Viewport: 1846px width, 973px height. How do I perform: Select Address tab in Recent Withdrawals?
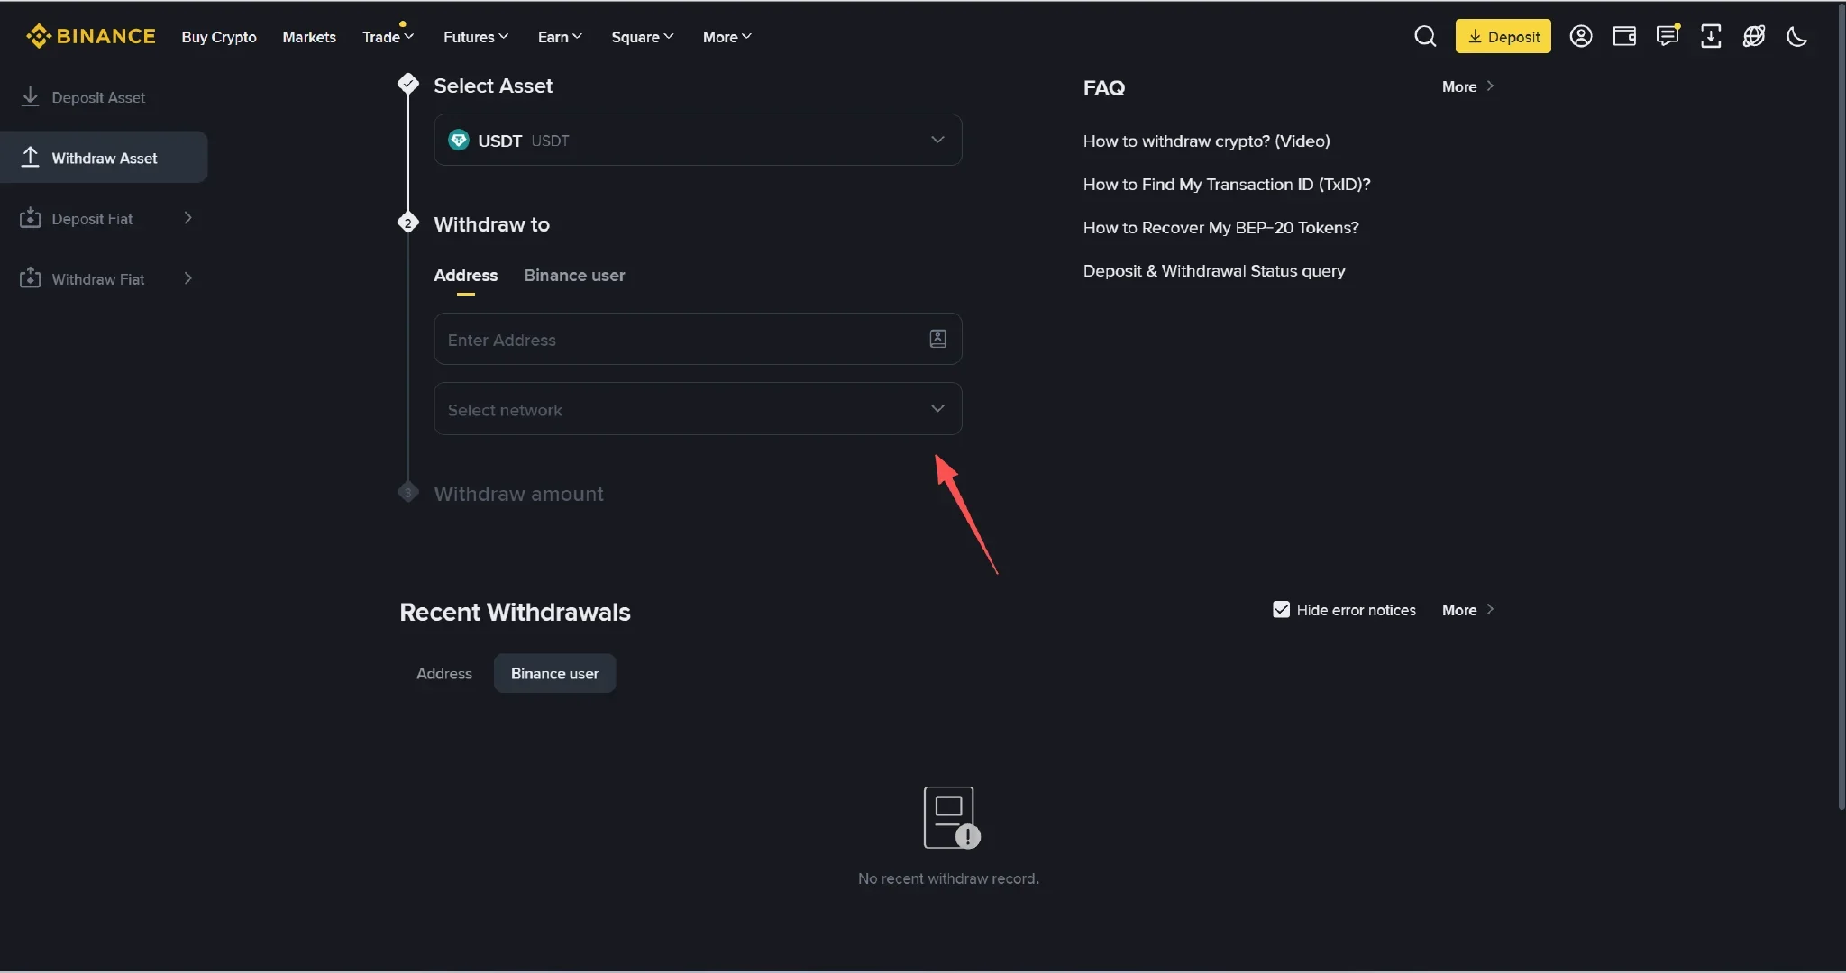pyautogui.click(x=444, y=673)
